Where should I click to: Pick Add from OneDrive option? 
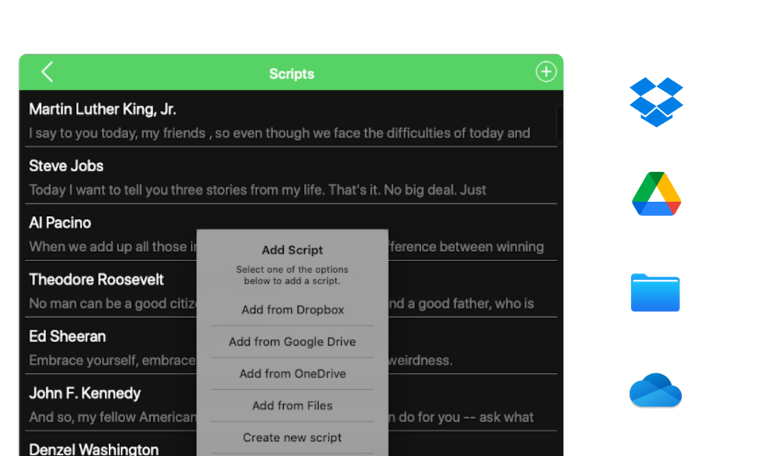pyautogui.click(x=292, y=374)
